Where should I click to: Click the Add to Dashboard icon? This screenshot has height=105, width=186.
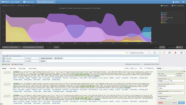172,5
